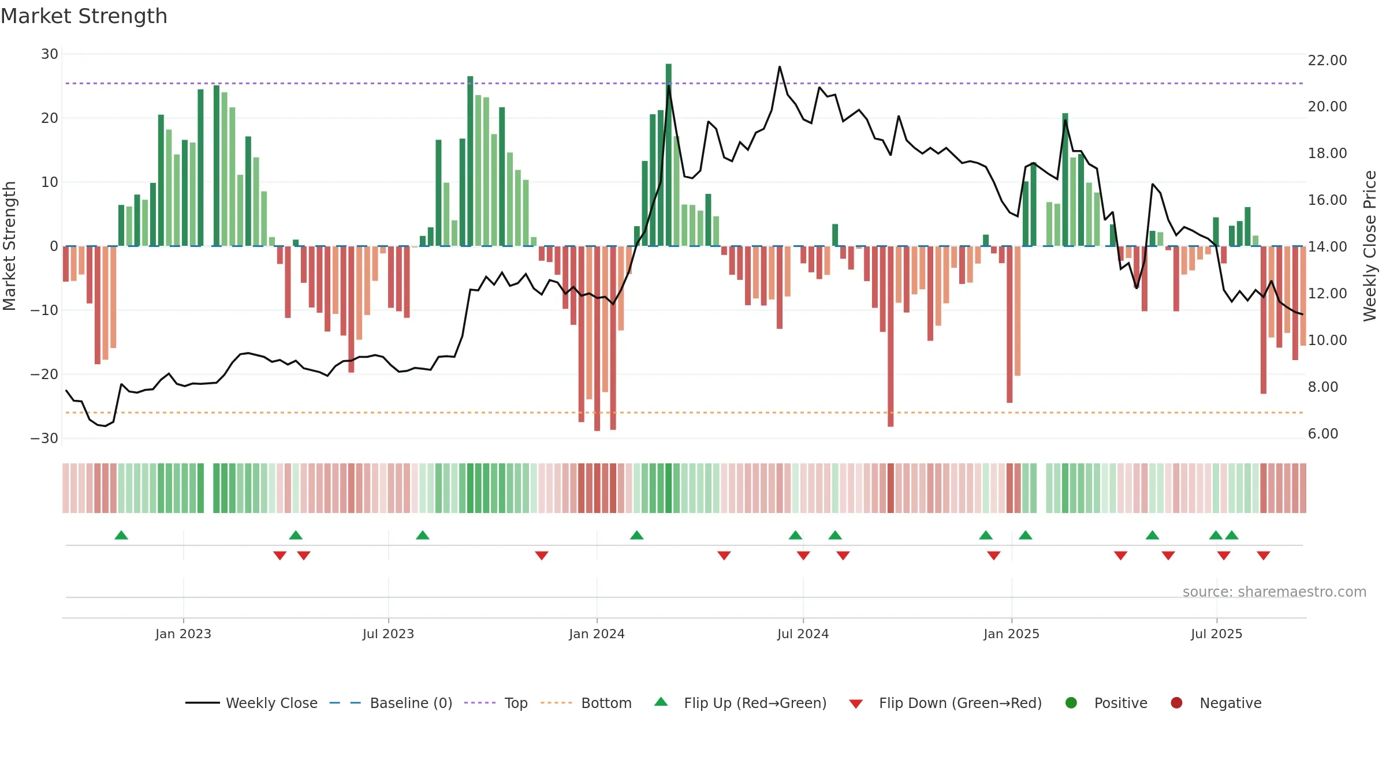Click the Jul 2023 x-axis label
1386x779 pixels.
click(x=388, y=634)
